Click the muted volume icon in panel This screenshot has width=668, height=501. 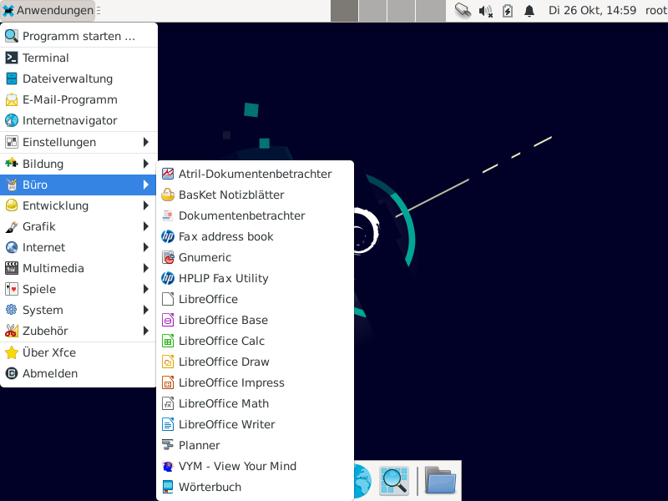pos(486,11)
